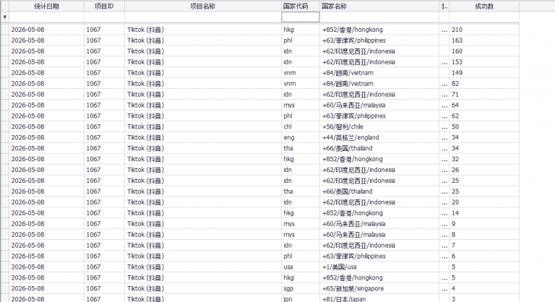Select the success count cell 153
The height and width of the screenshot is (302, 555).
(x=484, y=62)
